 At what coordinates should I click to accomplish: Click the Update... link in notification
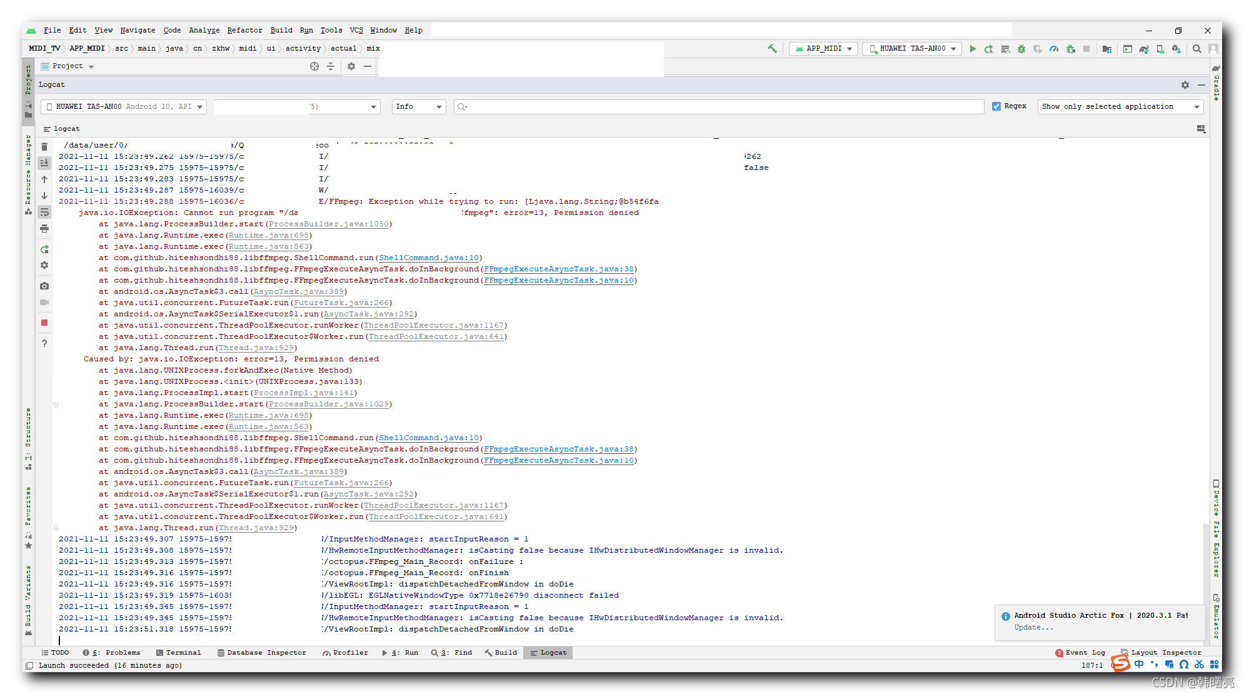1033,628
